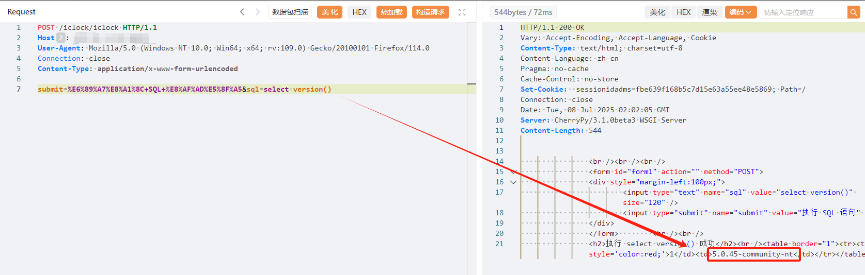Click the 544bytes / 72ms response tag
The width and height of the screenshot is (865, 275).
pos(523,12)
